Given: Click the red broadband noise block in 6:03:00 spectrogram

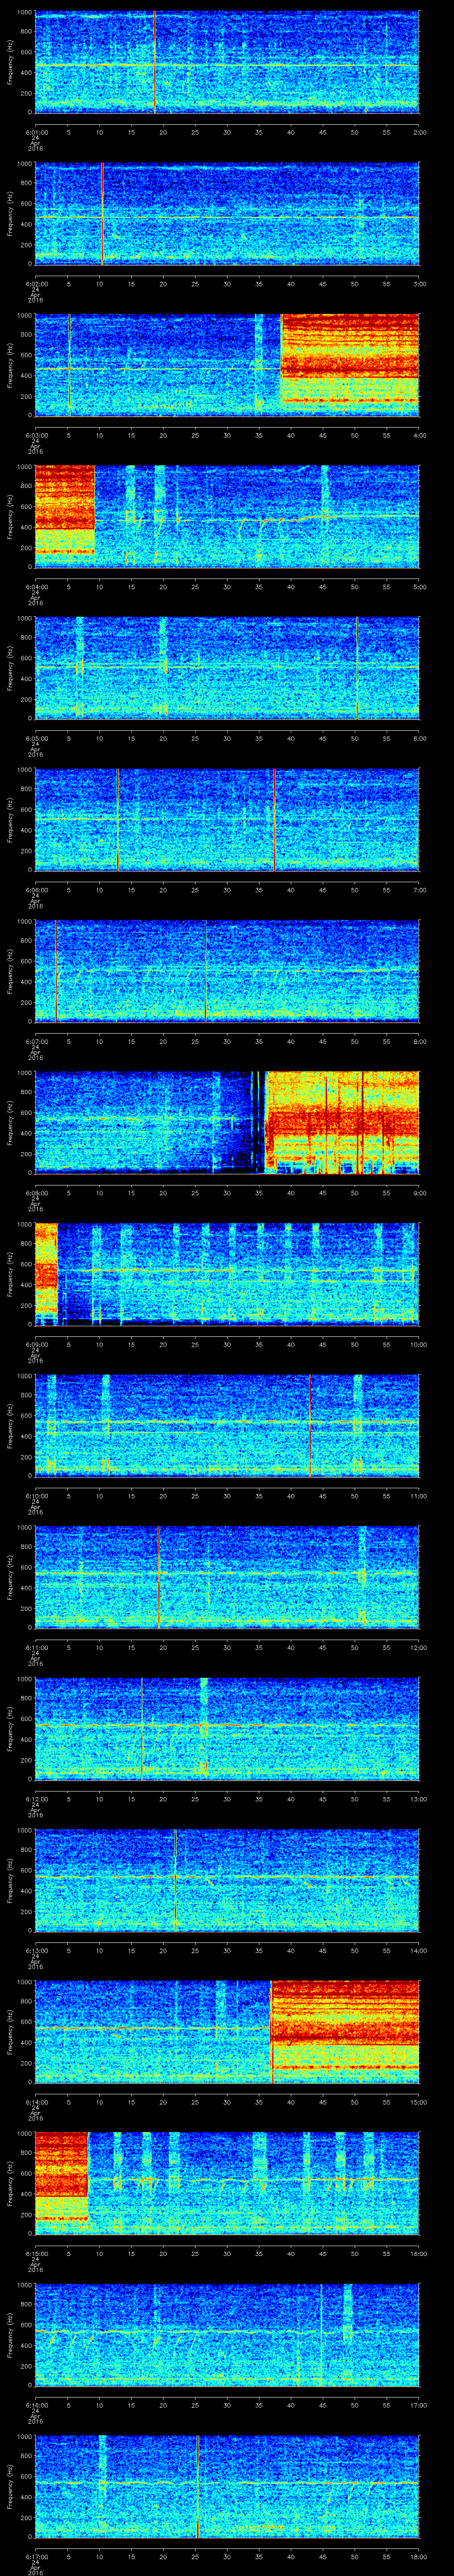Looking at the screenshot, I should (350, 365).
